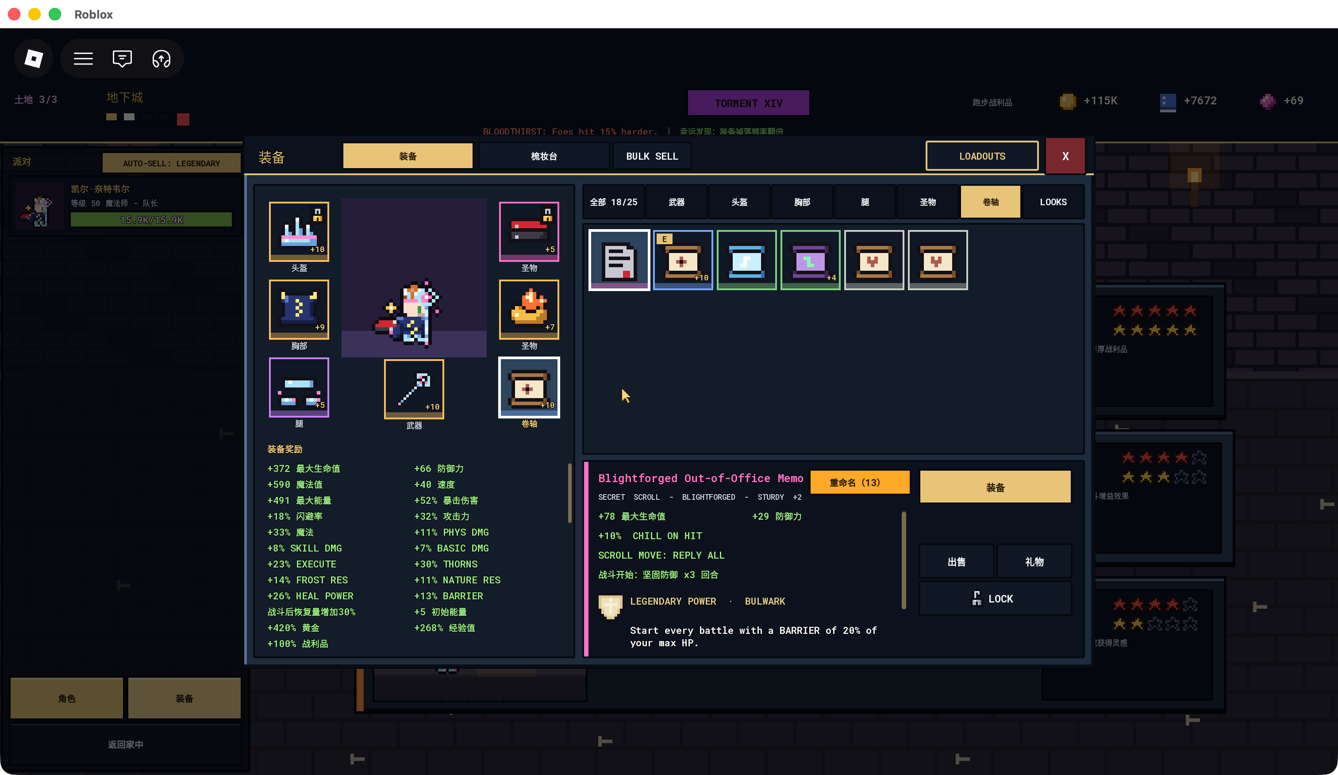Screen dimensions: 1338x775
Task: Select the top relic slot with +5
Action: tap(529, 231)
